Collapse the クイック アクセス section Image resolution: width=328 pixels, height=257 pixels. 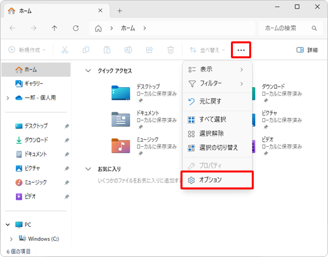(88, 71)
